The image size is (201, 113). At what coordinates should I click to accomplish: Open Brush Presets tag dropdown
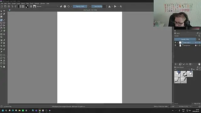tap(182, 70)
